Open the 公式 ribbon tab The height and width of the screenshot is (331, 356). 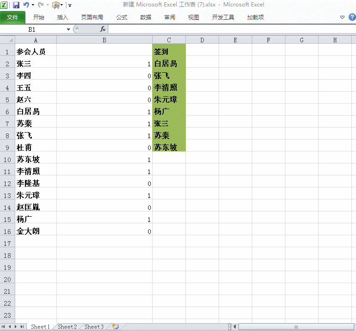coord(122,17)
